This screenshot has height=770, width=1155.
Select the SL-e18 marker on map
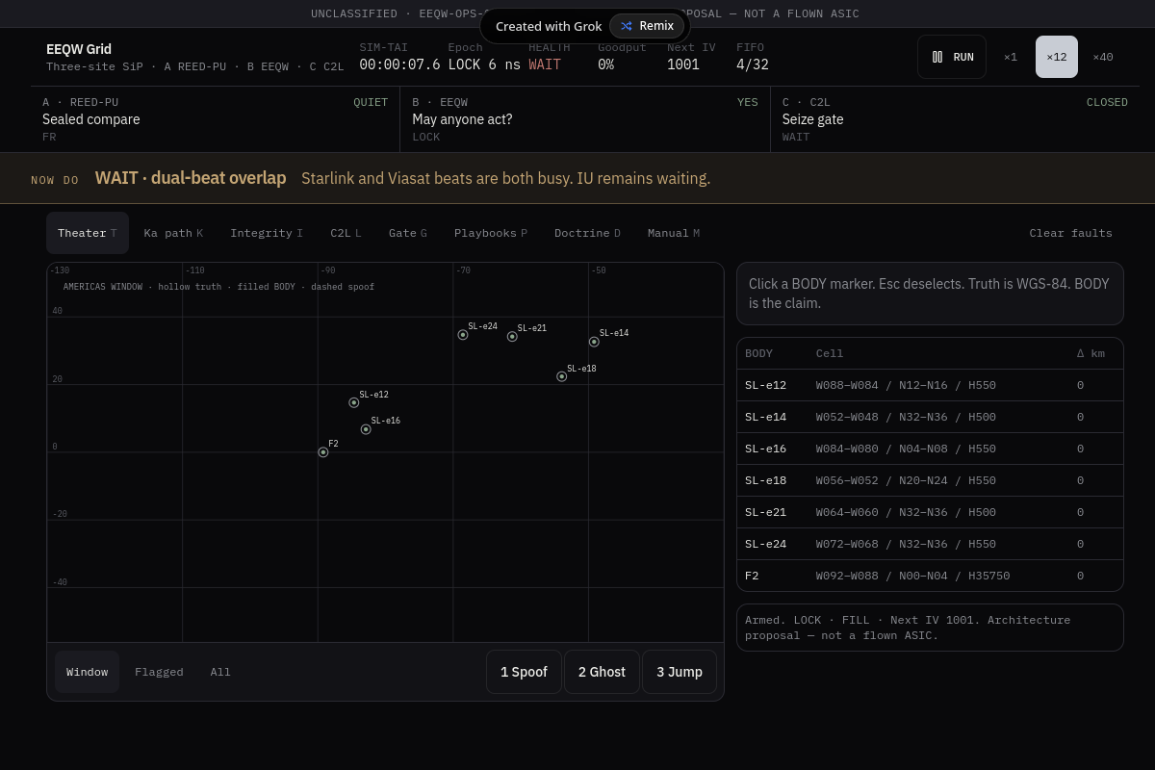[562, 376]
